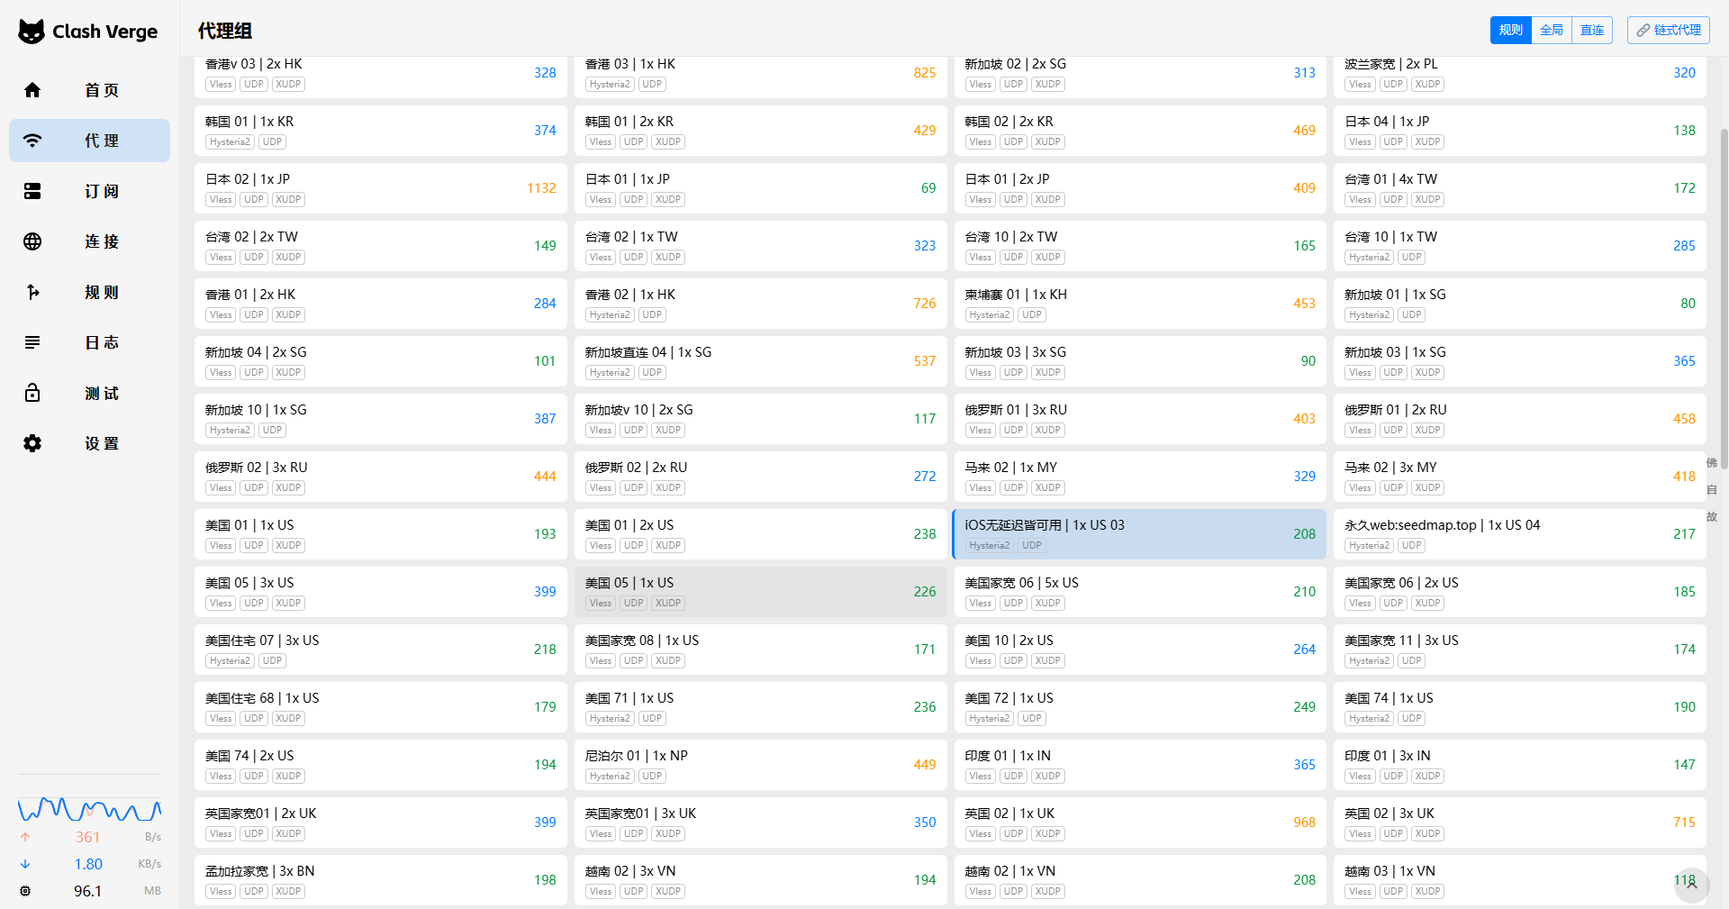1729x909 pixels.
Task: Click the download speed arrow icon
Action: [25, 864]
